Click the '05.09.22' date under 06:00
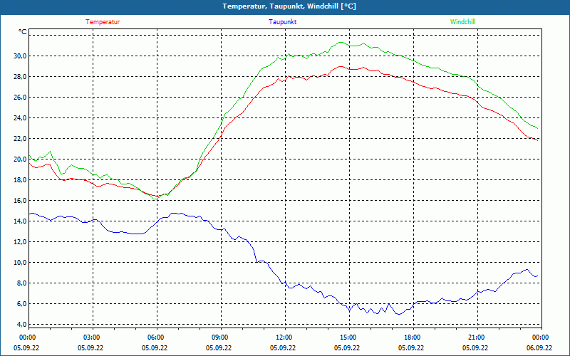 155,347
